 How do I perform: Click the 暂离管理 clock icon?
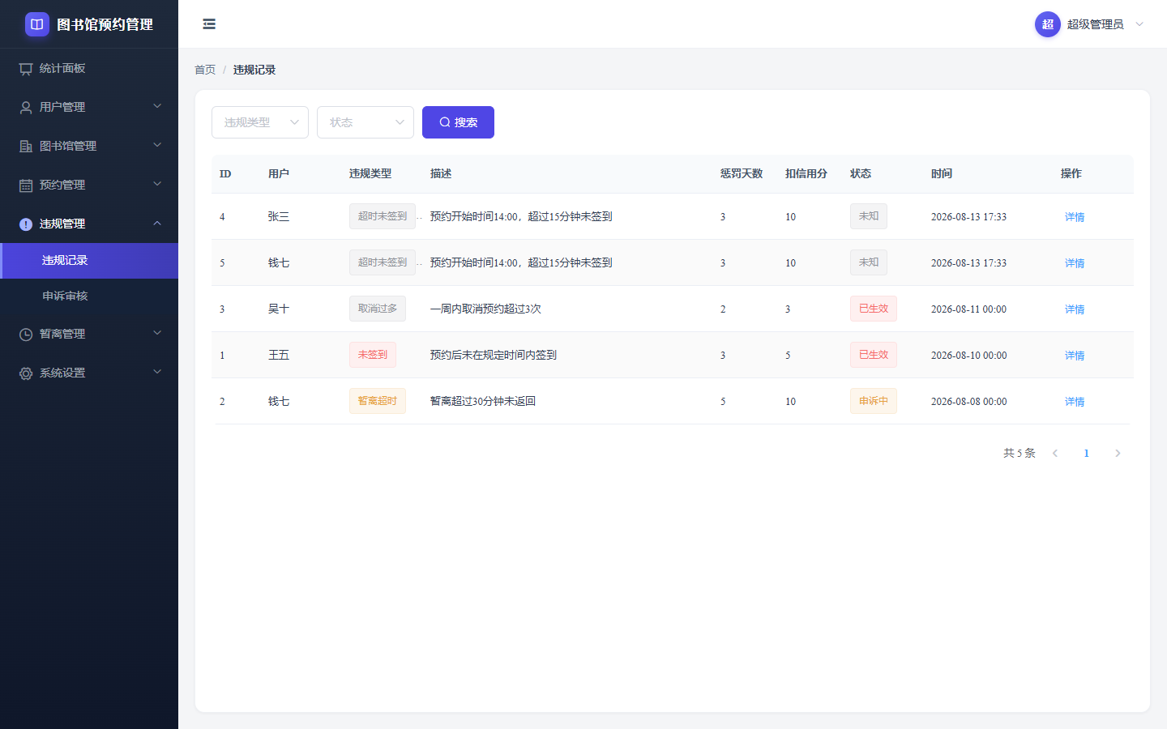pyautogui.click(x=26, y=335)
